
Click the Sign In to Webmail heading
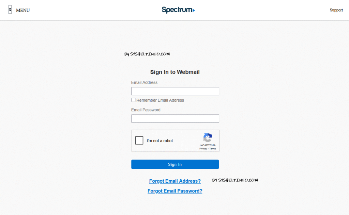coord(175,72)
